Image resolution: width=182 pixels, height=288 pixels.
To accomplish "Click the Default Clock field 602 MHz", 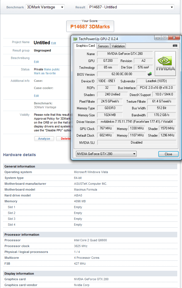I will (105, 135).
